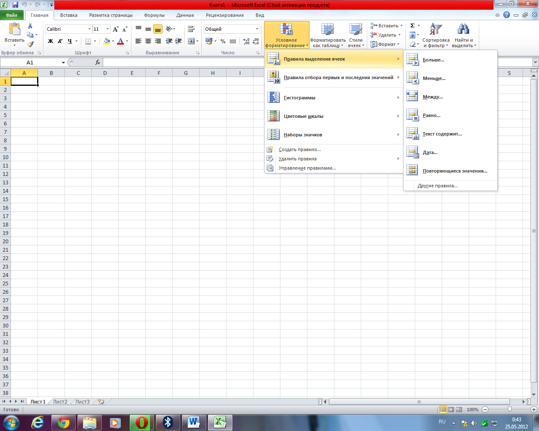
Task: Click the fill color bucket icon
Action: pyautogui.click(x=107, y=41)
